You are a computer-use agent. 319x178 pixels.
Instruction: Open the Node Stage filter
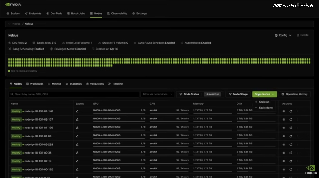238,94
